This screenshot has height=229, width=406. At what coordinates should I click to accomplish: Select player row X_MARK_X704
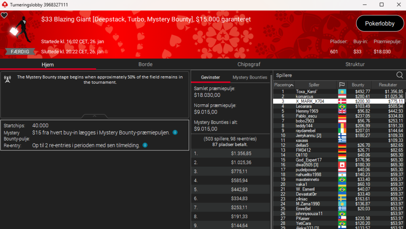310,101
